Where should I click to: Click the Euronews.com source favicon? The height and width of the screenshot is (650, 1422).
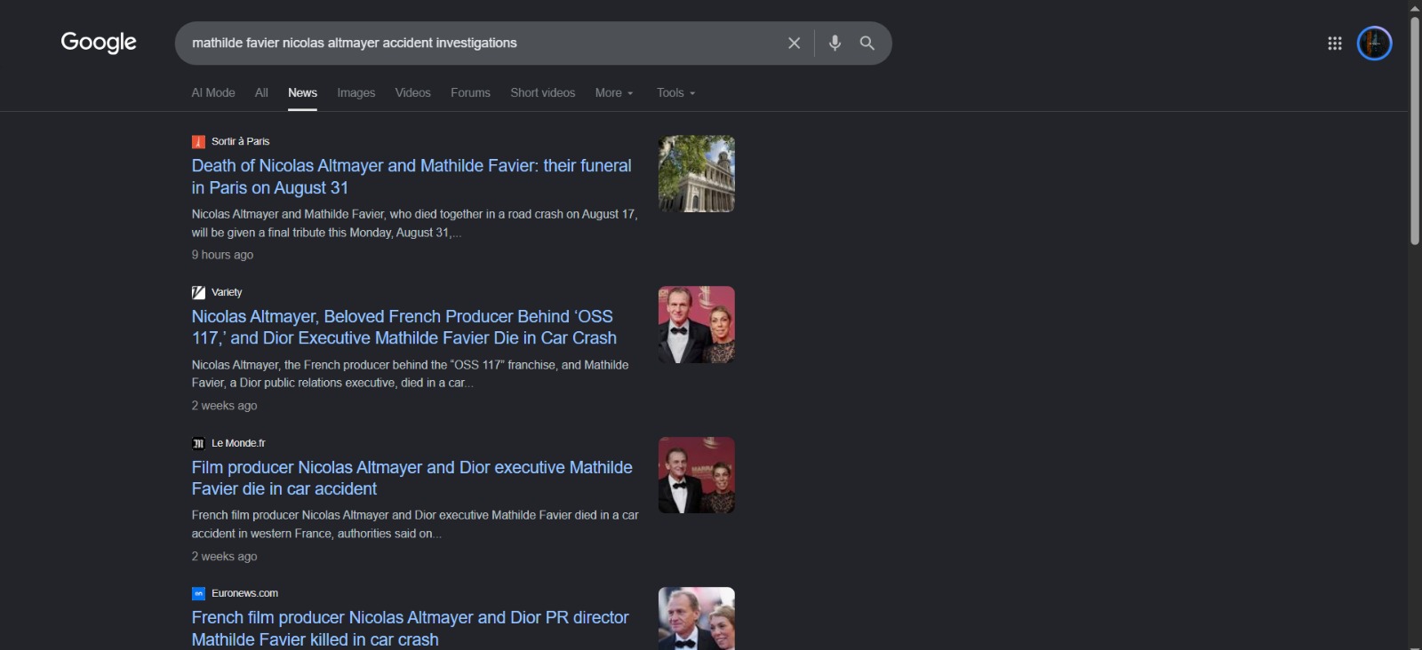click(x=198, y=593)
